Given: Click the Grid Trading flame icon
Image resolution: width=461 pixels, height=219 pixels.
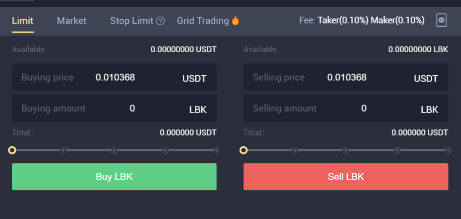Looking at the screenshot, I should 235,21.
